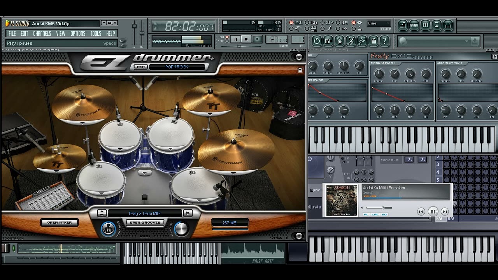Expand the kick drum articulation arrow

point(145,172)
